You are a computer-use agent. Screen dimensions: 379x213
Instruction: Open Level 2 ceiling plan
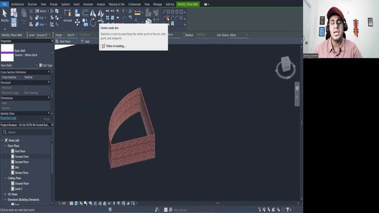(18, 189)
